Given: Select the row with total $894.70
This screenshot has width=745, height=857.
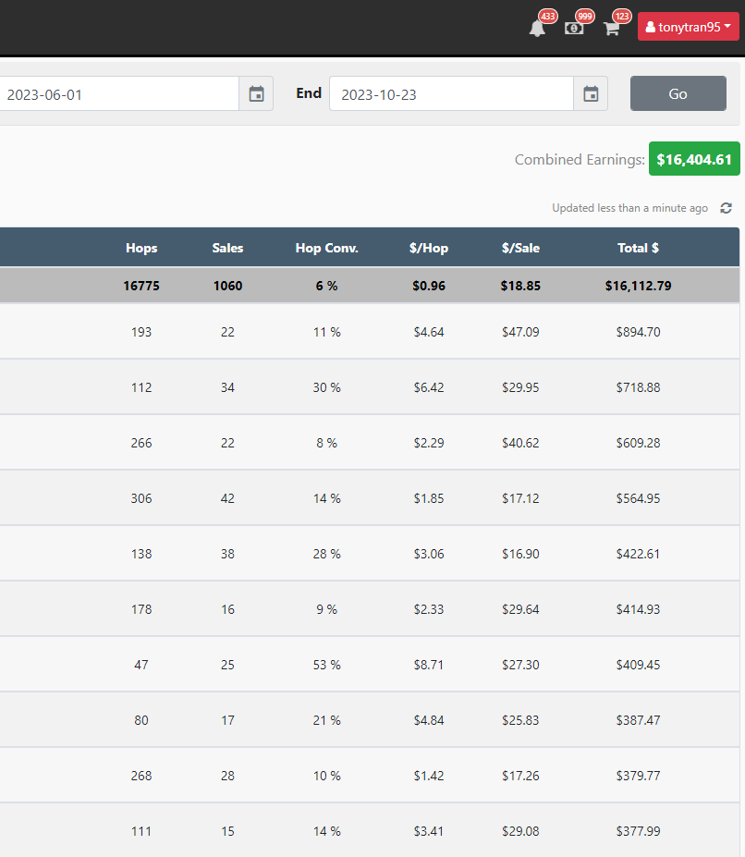Looking at the screenshot, I should (x=370, y=332).
